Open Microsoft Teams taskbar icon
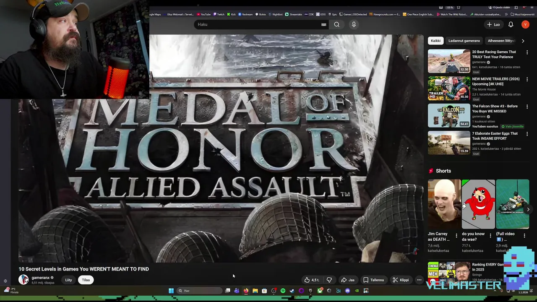Image resolution: width=537 pixels, height=302 pixels. click(237, 291)
